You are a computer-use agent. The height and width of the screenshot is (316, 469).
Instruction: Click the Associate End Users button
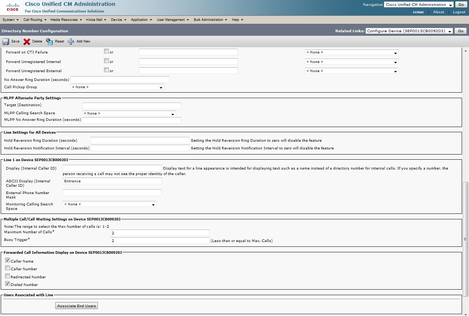77,306
